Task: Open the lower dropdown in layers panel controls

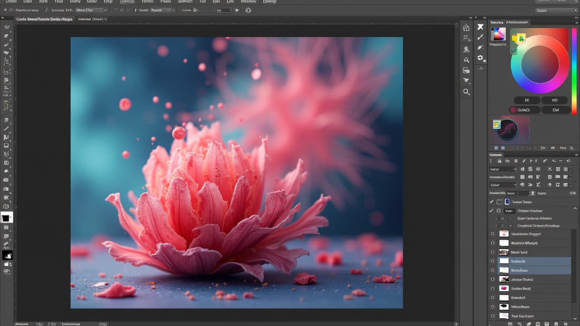Action: [x=503, y=185]
